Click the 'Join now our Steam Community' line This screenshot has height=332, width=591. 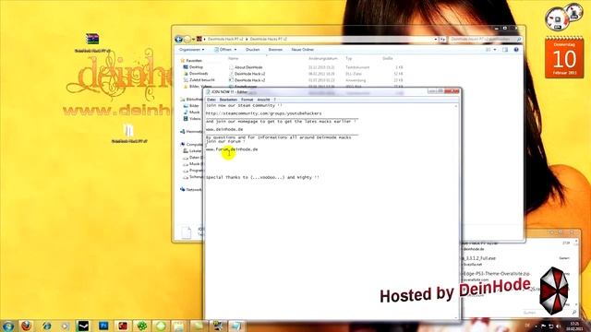[x=244, y=106]
